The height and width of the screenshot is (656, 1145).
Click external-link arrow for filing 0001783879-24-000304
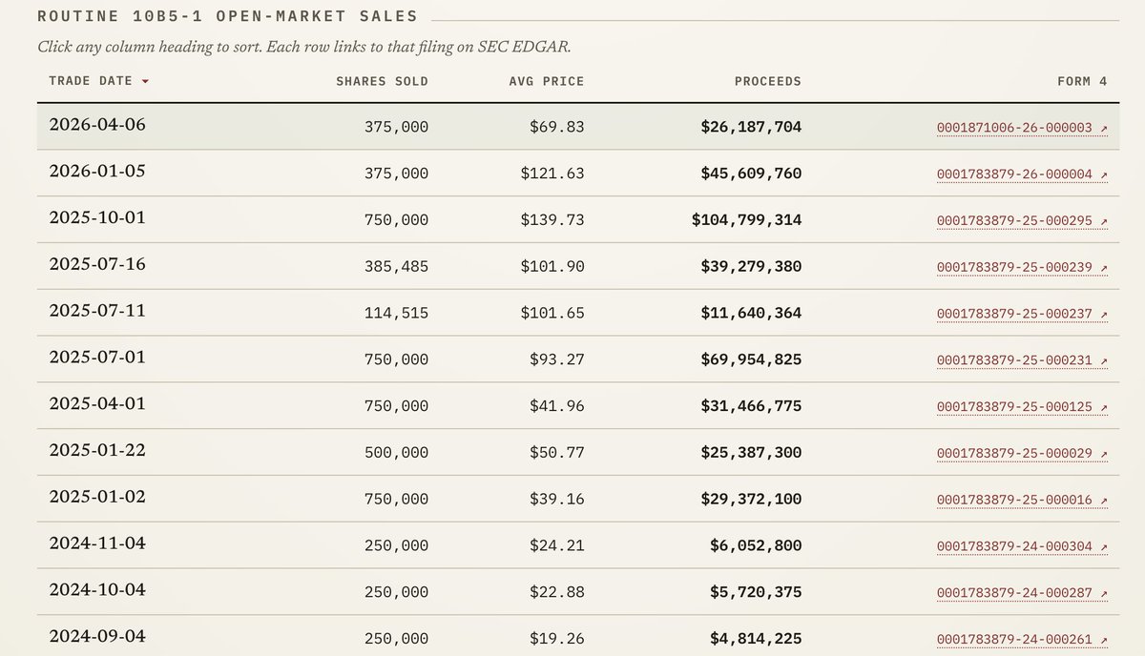pyautogui.click(x=1103, y=547)
